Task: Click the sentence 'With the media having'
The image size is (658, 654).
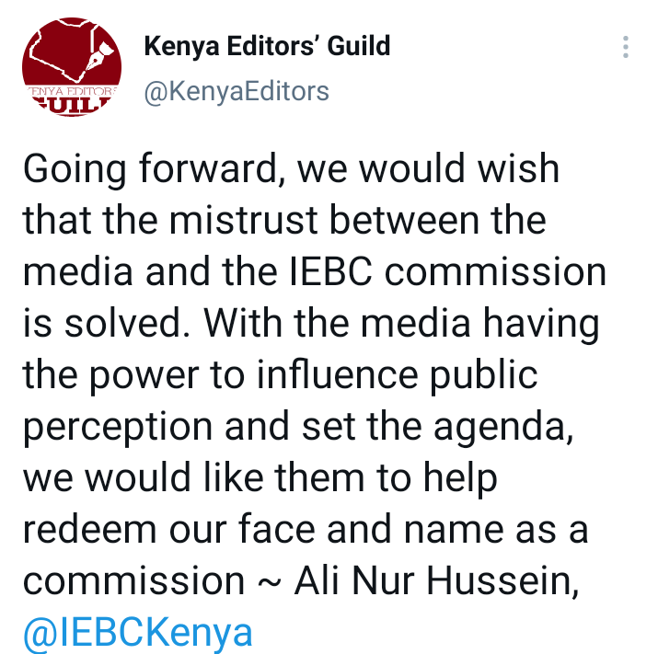Action: pyautogui.click(x=401, y=323)
